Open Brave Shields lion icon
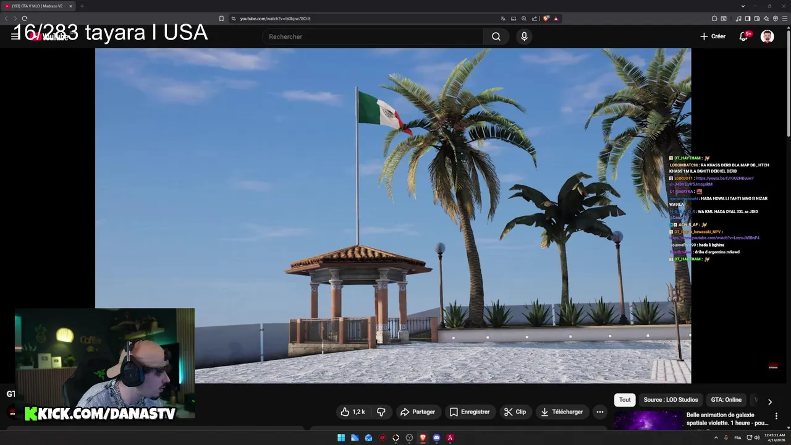The width and height of the screenshot is (791, 445). [546, 19]
